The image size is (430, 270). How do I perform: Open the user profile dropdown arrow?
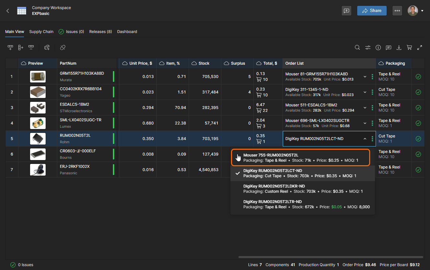422,11
